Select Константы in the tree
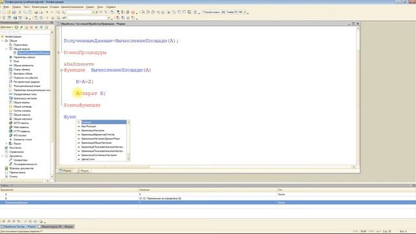416x234 pixels. 15,148
